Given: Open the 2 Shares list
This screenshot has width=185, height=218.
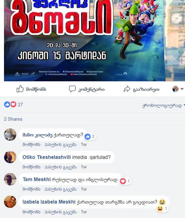Looking at the screenshot, I should click(x=13, y=119).
